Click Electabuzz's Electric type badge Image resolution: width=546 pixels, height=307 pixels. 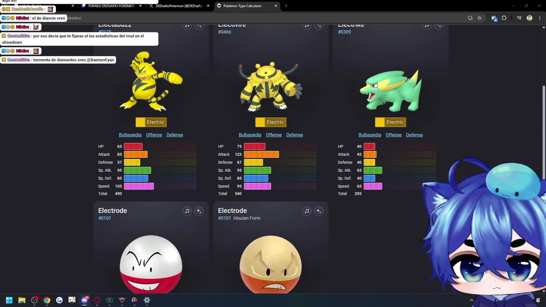pyautogui.click(x=151, y=122)
